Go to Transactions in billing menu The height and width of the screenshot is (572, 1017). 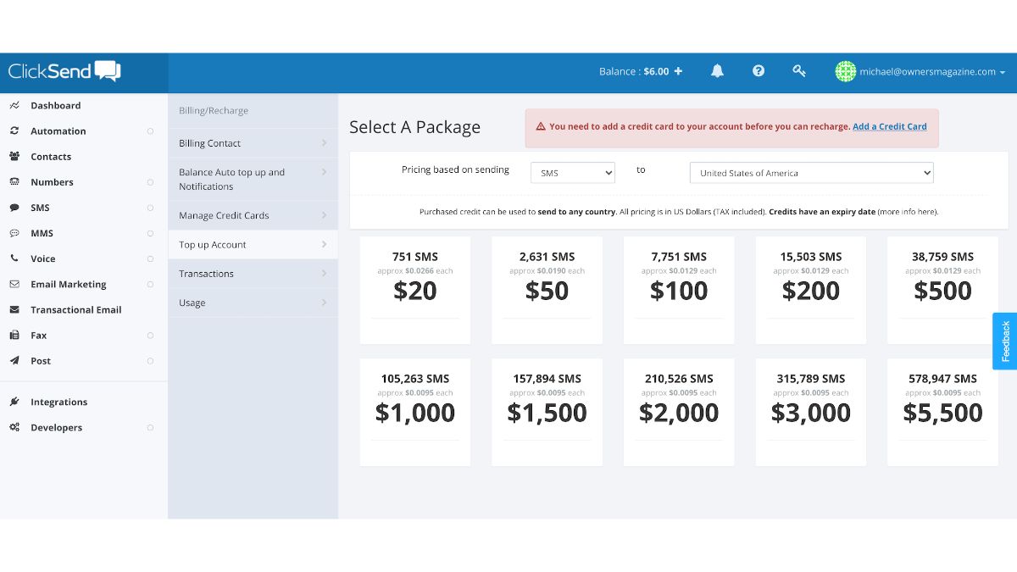(x=253, y=274)
